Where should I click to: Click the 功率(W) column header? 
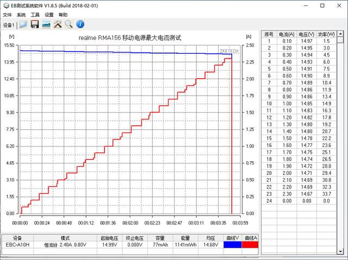coord(326,34)
